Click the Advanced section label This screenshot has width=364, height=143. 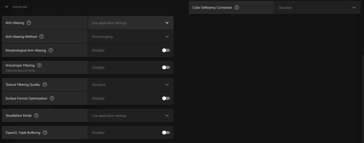pyautogui.click(x=20, y=7)
